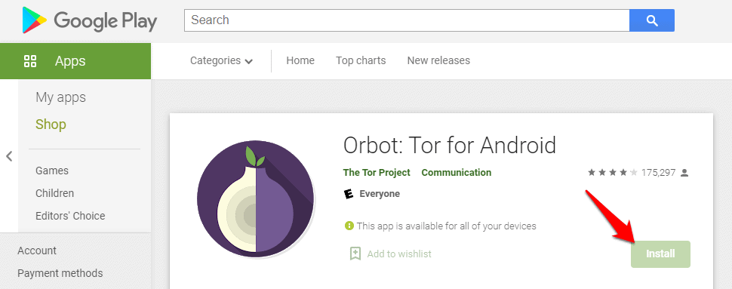Open the Home tab
Image resolution: width=732 pixels, height=289 pixels.
[x=300, y=60]
